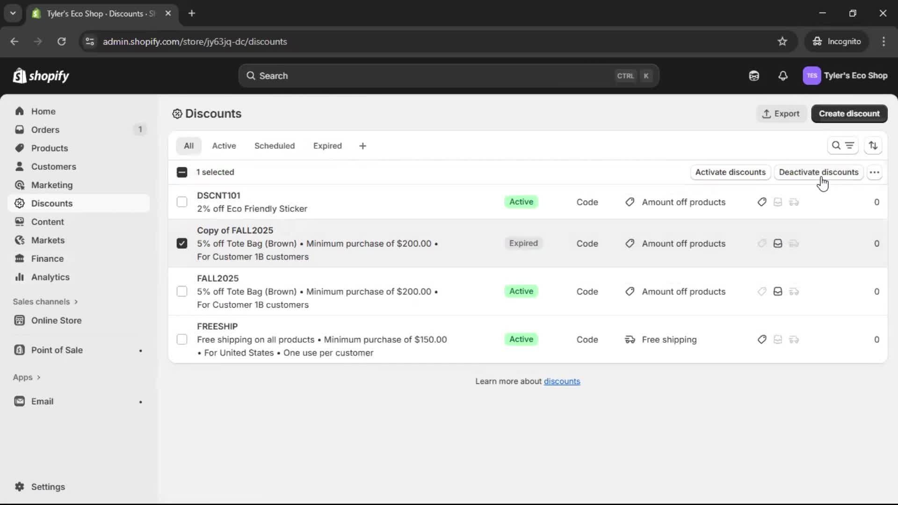Image resolution: width=898 pixels, height=505 pixels.
Task: Open the more actions three-dot menu
Action: (x=875, y=172)
